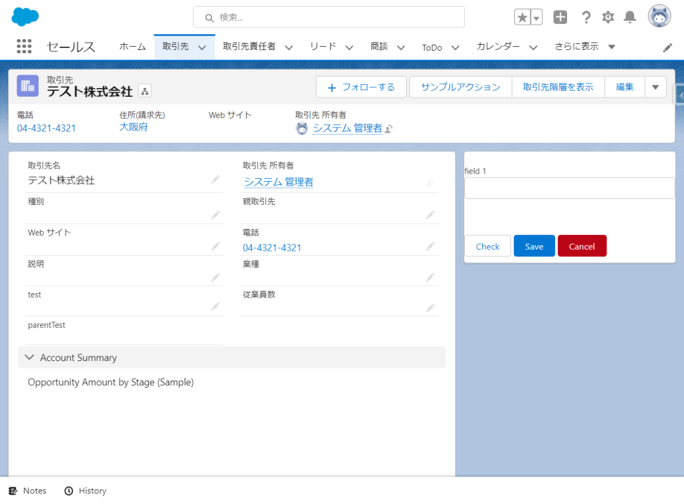Edit the 従業員数 field with its pencil
The image size is (684, 504).
click(x=430, y=308)
